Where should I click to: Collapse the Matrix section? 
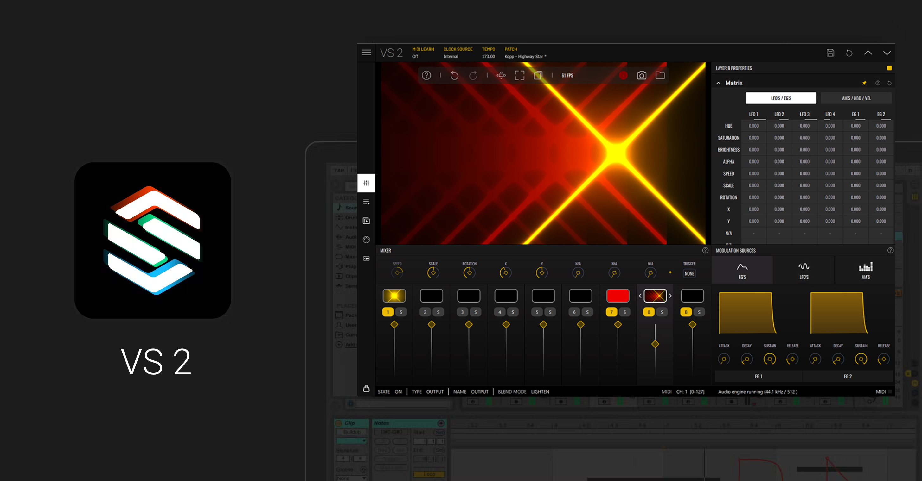[718, 83]
